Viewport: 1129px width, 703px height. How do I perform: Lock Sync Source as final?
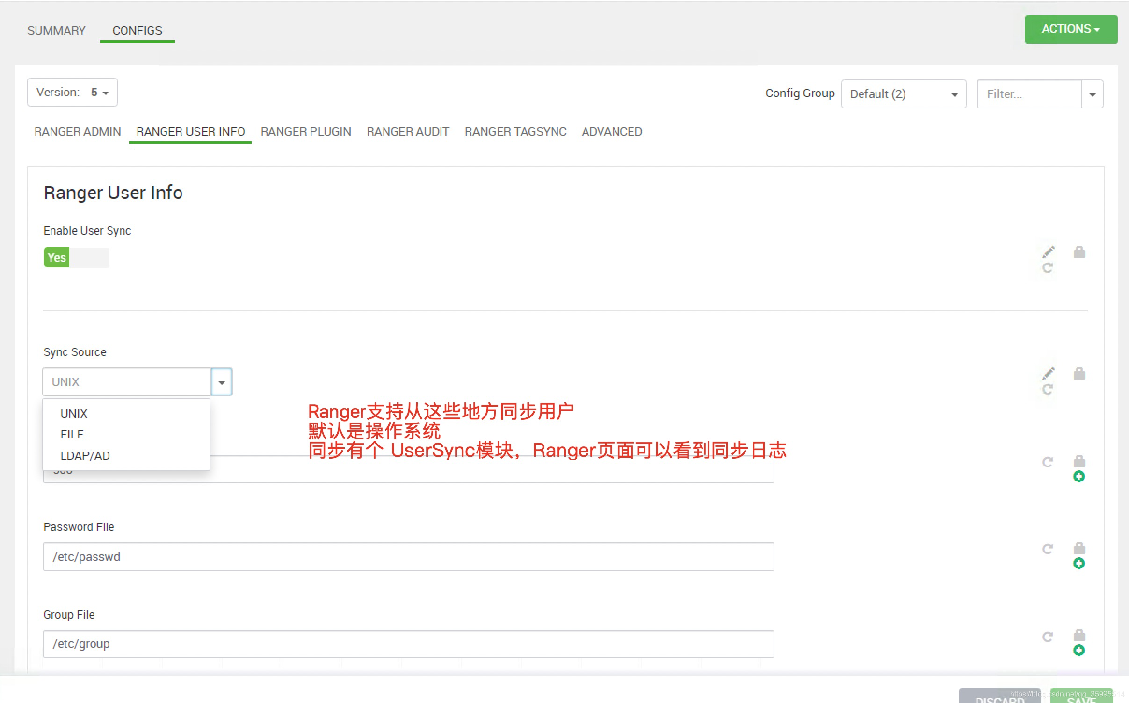tap(1078, 373)
